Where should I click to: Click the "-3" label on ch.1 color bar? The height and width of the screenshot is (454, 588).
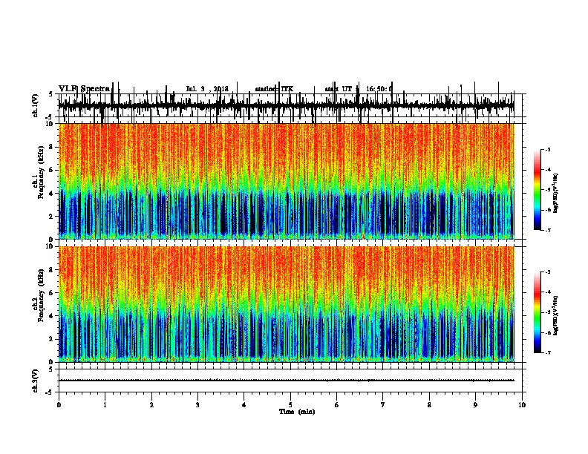(x=547, y=150)
